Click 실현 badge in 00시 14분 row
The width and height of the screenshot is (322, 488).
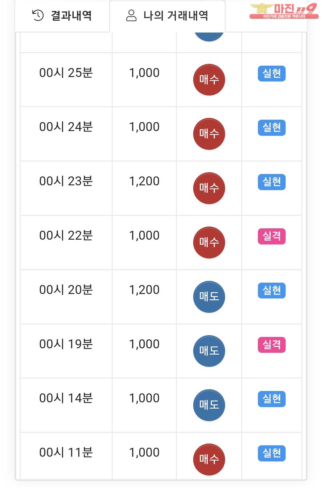272,399
